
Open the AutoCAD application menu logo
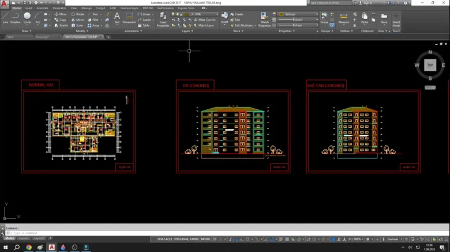point(4,4)
